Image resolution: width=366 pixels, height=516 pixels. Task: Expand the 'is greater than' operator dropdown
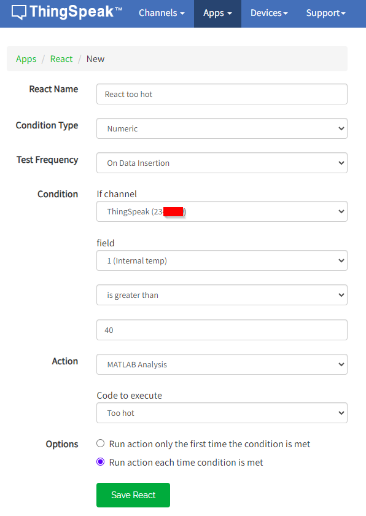coord(222,295)
